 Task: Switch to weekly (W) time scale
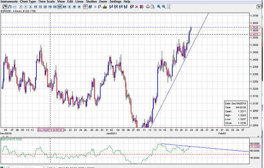click(x=74, y=7)
